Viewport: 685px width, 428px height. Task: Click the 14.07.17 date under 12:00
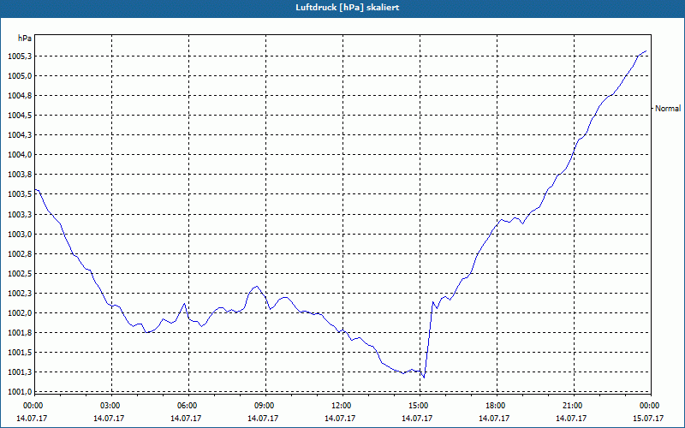tap(341, 419)
